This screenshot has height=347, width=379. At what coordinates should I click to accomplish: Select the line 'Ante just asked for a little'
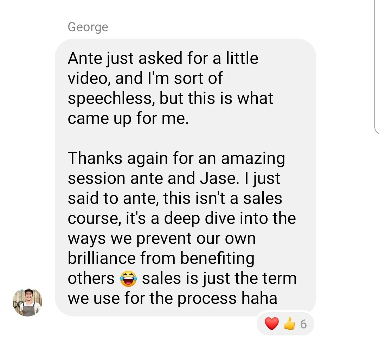pyautogui.click(x=163, y=58)
